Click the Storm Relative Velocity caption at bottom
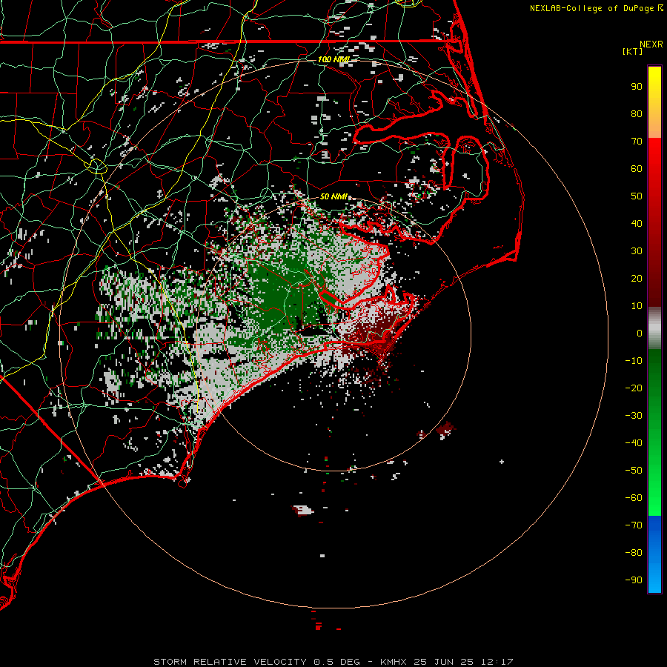 click(333, 662)
